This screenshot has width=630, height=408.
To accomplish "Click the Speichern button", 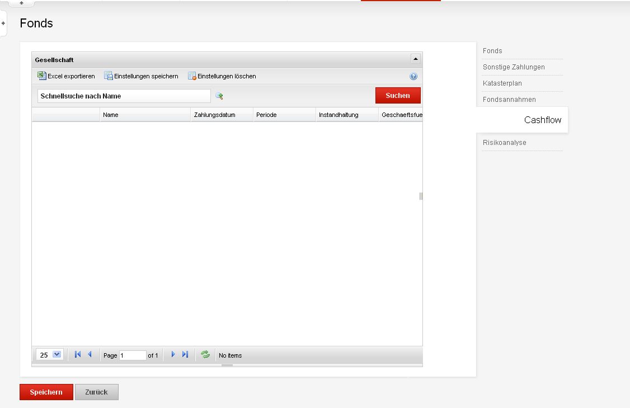I will [46, 392].
